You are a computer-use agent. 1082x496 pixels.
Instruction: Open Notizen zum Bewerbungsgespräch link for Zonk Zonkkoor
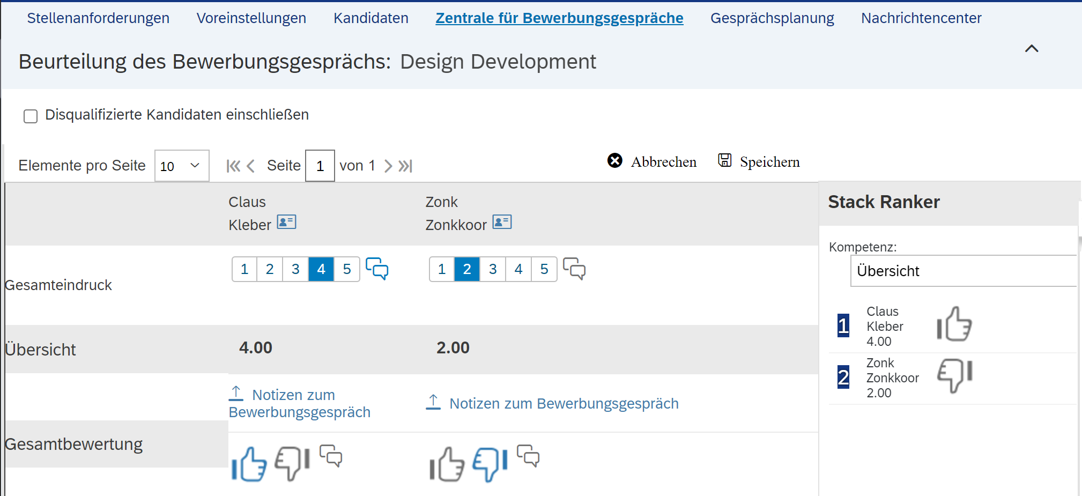564,403
